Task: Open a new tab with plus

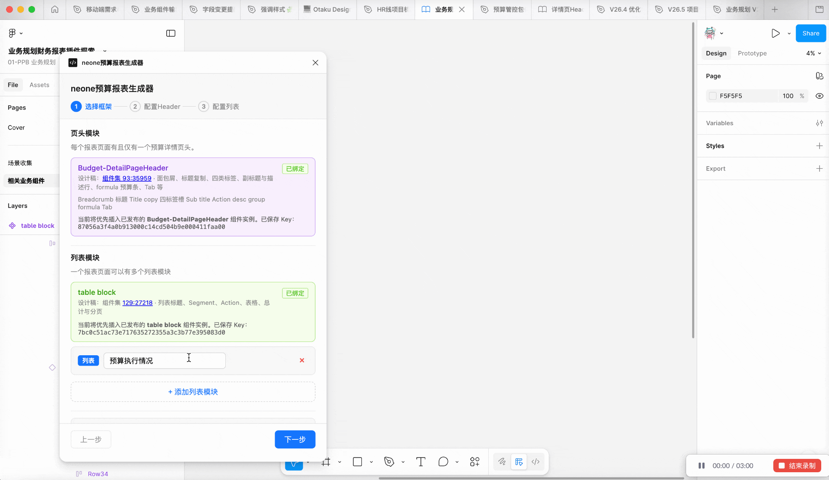Action: coord(775,9)
